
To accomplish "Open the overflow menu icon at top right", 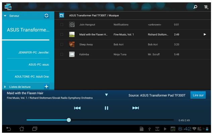I will point(206,7).
